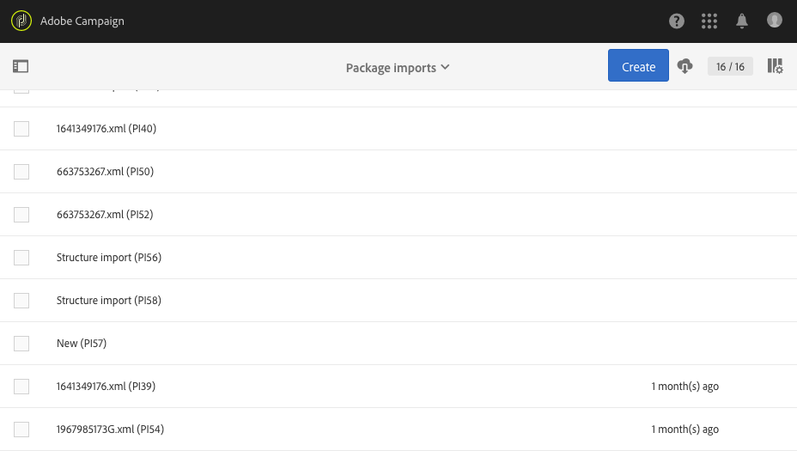Click the 16 / 16 item counter
This screenshot has height=451, width=797.
730,66
